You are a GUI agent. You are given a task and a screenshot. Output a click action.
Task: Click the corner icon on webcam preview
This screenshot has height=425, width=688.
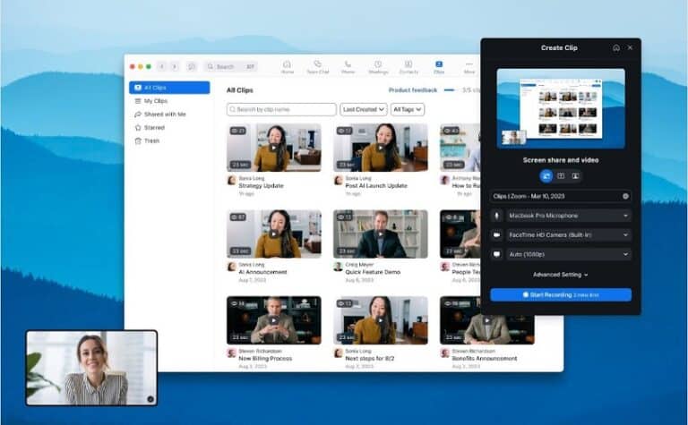coord(150,399)
